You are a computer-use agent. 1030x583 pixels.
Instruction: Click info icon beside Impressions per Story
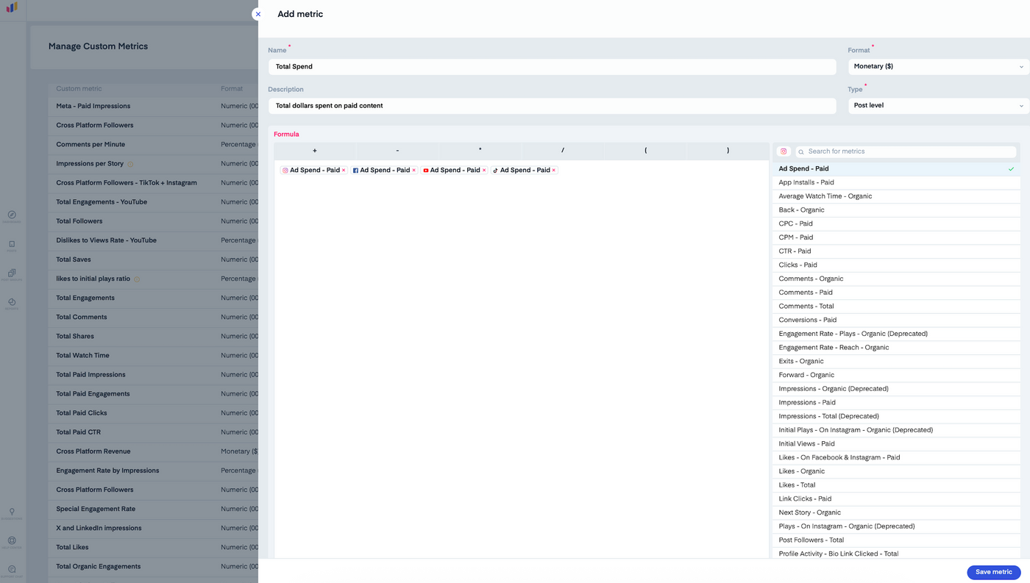point(131,164)
